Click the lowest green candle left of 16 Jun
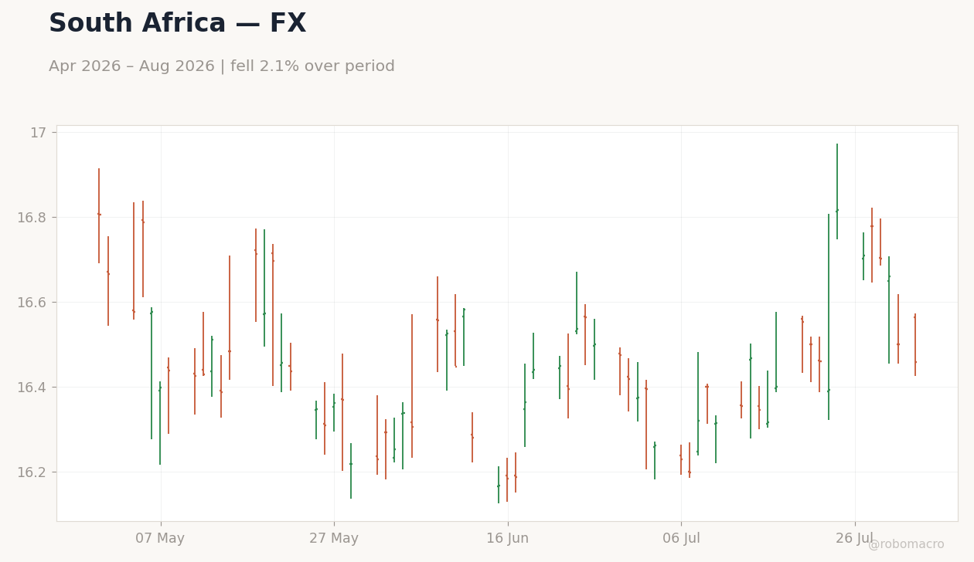Viewport: 974px width, 562px height. (499, 485)
